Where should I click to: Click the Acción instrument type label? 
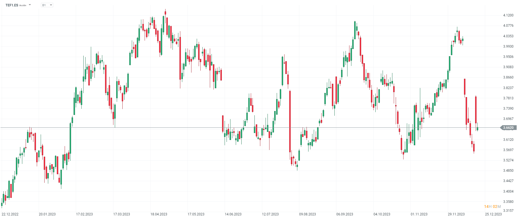tap(23, 5)
